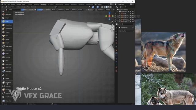The image size is (196, 110).
Task: Click the Radius slider field
Action: click(x=27, y=9)
